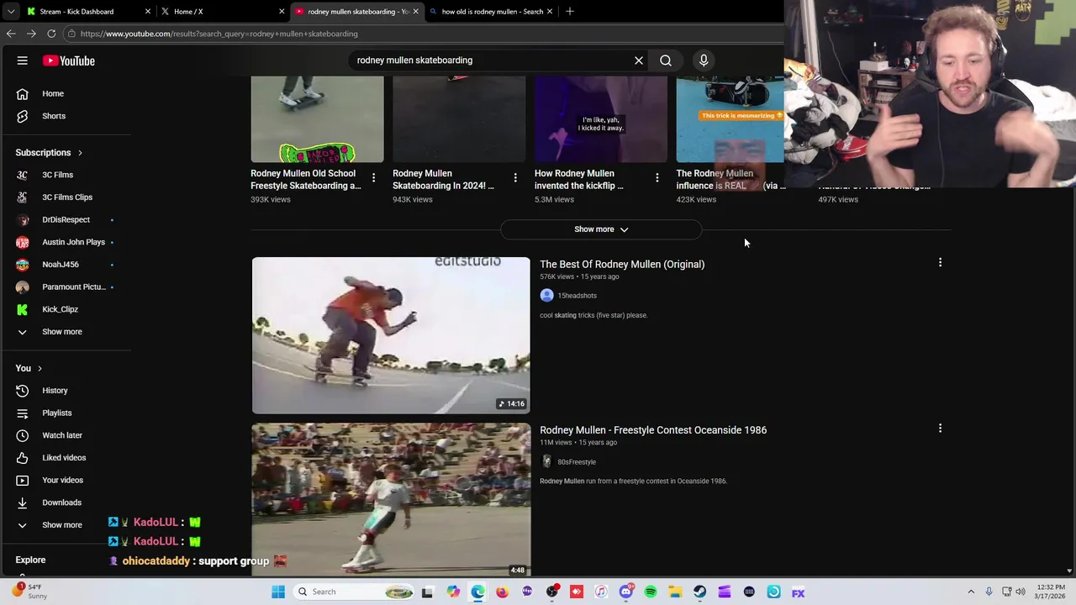Image resolution: width=1076 pixels, height=605 pixels.
Task: Go to the YouTube logo home
Action: [69, 60]
